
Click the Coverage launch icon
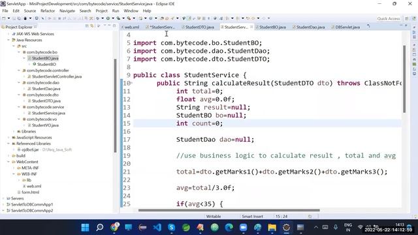[x=118, y=18]
